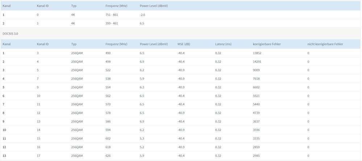Select the 'nicht korrigierbare Fehler' column header

point(325,44)
